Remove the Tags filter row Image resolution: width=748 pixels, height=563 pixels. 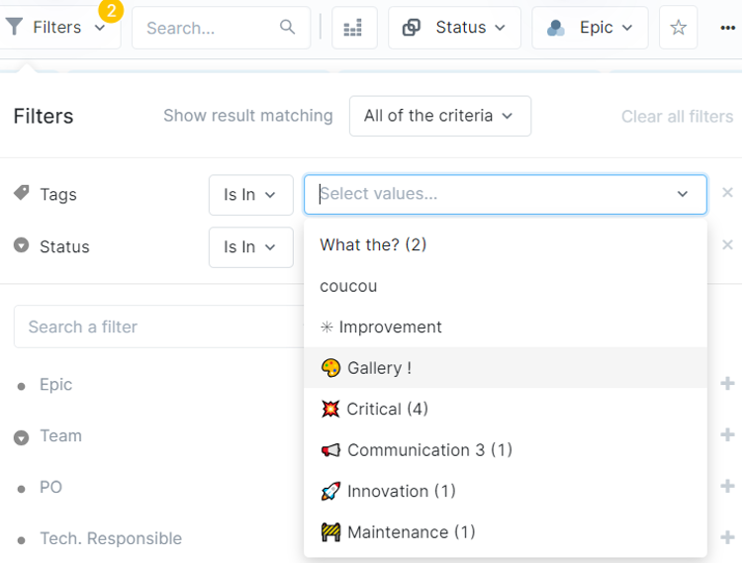(x=727, y=193)
